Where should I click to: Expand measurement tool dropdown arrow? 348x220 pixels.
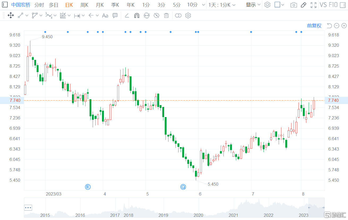click(x=69, y=16)
